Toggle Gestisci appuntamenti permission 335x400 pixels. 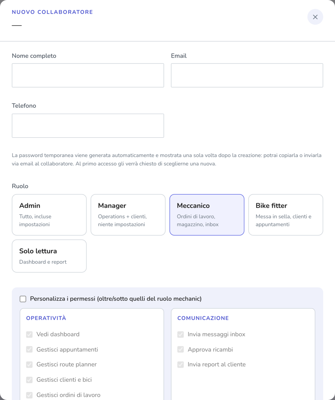(x=29, y=349)
